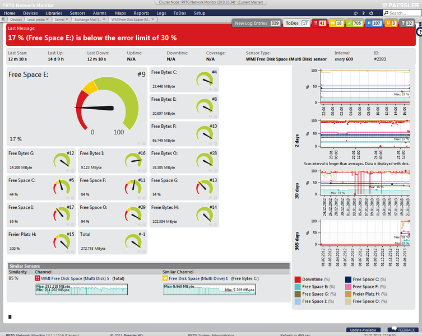Screen dimensions: 422x336
Task: Open the ToDos menu
Action: (180, 13)
